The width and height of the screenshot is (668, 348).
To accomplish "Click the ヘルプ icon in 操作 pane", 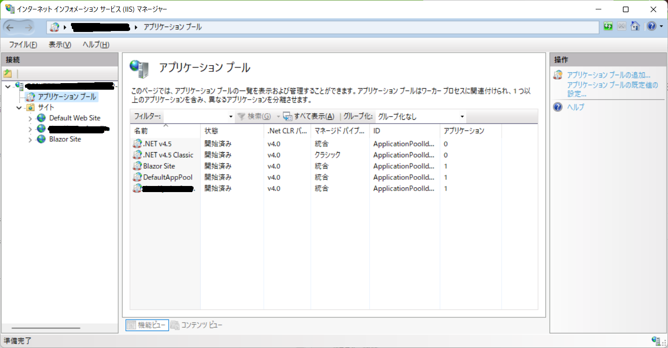I will pyautogui.click(x=558, y=107).
